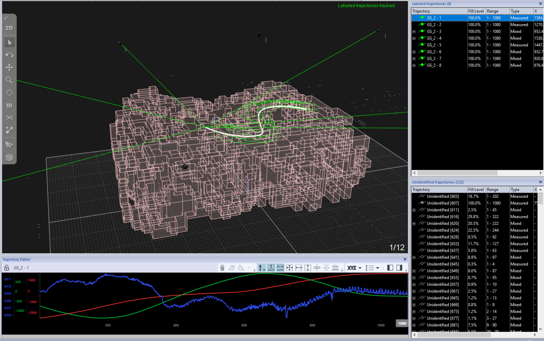Toggle auto vertical zoom in Trajectory Editor

[271, 268]
